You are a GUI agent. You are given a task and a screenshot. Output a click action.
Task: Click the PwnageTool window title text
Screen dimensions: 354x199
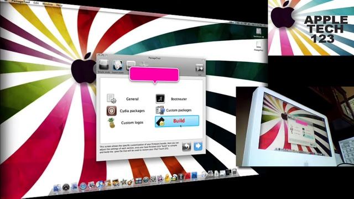tap(154, 58)
